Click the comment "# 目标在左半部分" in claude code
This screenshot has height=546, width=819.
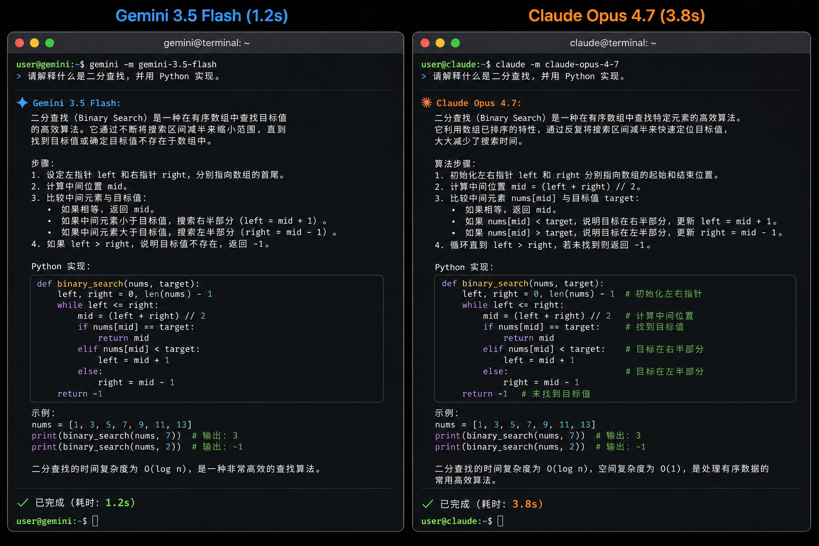tap(664, 371)
